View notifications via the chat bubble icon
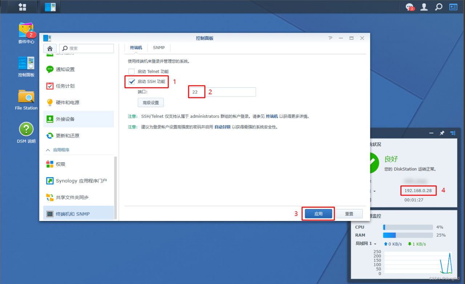 click(409, 7)
